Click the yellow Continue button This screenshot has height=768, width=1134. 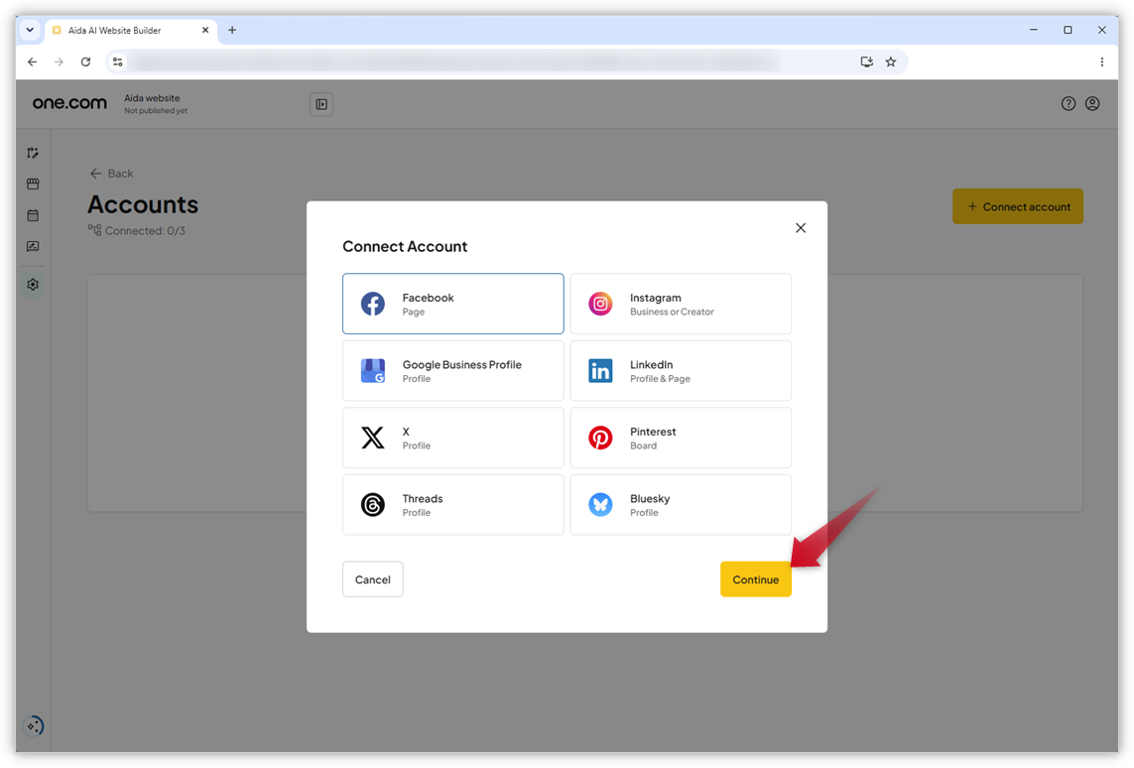pyautogui.click(x=755, y=579)
